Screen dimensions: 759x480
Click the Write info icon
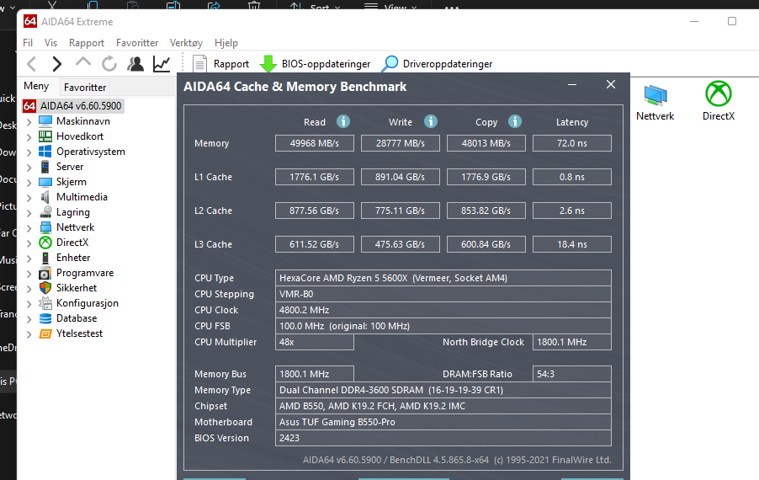click(430, 121)
